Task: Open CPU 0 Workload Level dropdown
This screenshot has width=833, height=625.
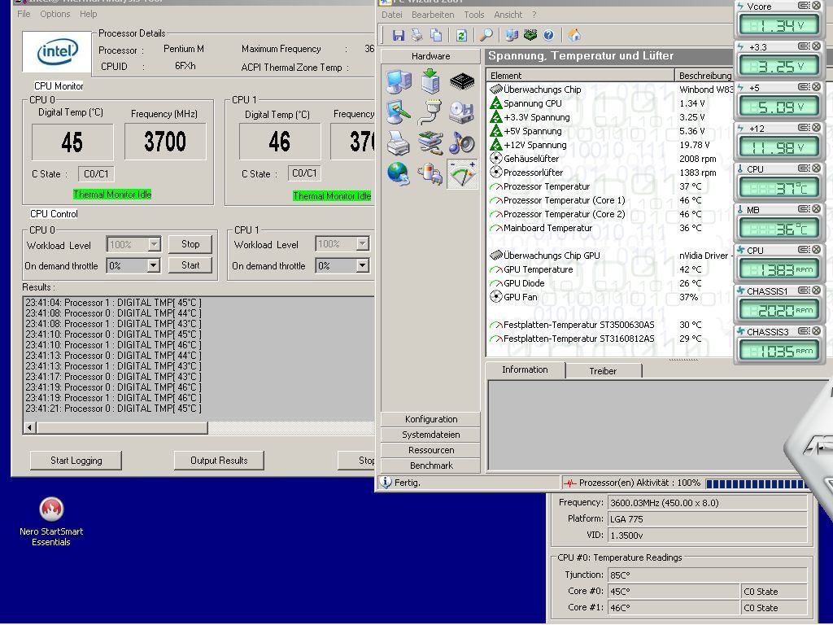Action: [154, 244]
